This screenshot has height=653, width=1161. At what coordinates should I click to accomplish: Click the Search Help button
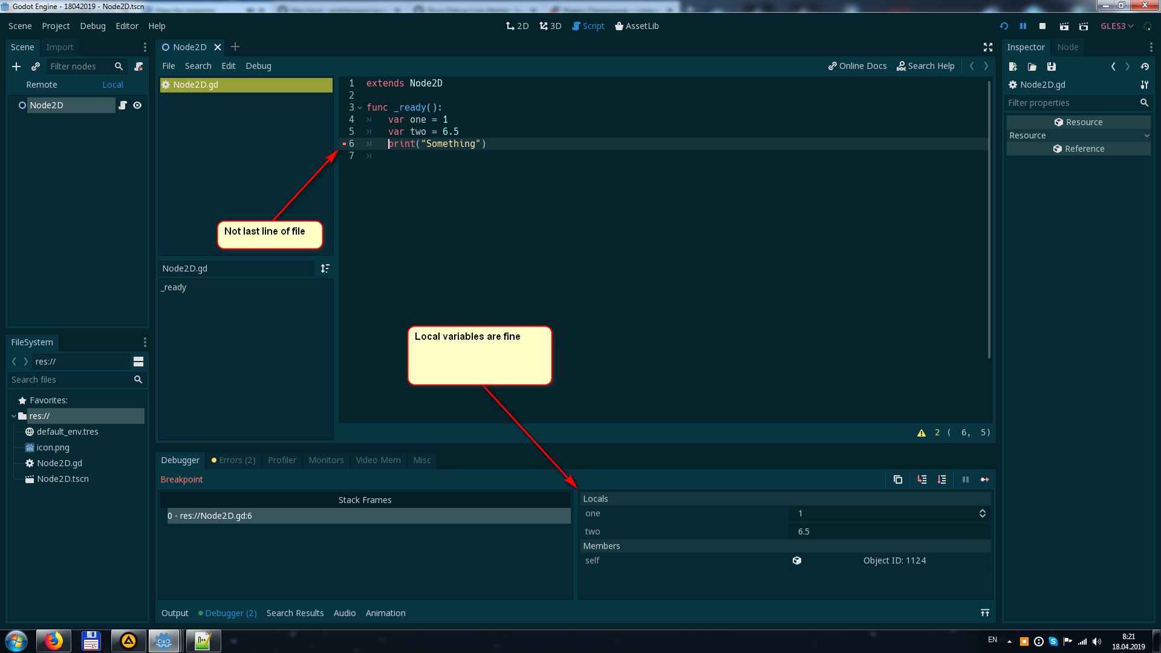click(926, 66)
